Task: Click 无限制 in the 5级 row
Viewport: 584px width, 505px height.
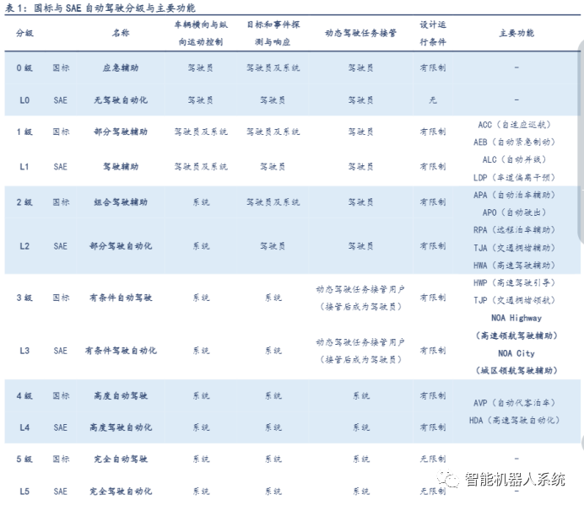Action: pyautogui.click(x=433, y=459)
